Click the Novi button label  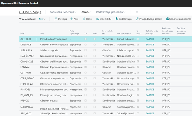76,19
